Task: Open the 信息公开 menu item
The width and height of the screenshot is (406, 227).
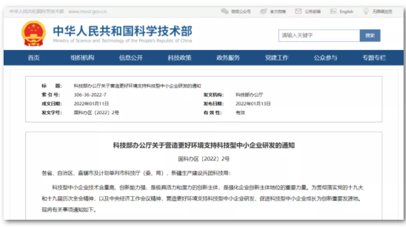Action: tap(131, 57)
